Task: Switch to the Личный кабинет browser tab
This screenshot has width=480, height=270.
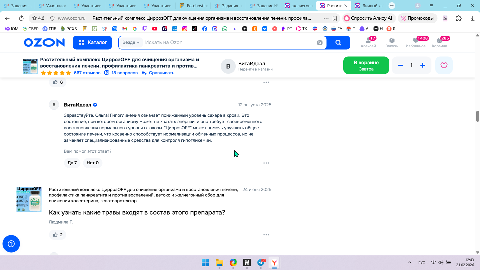Action: (x=369, y=5)
